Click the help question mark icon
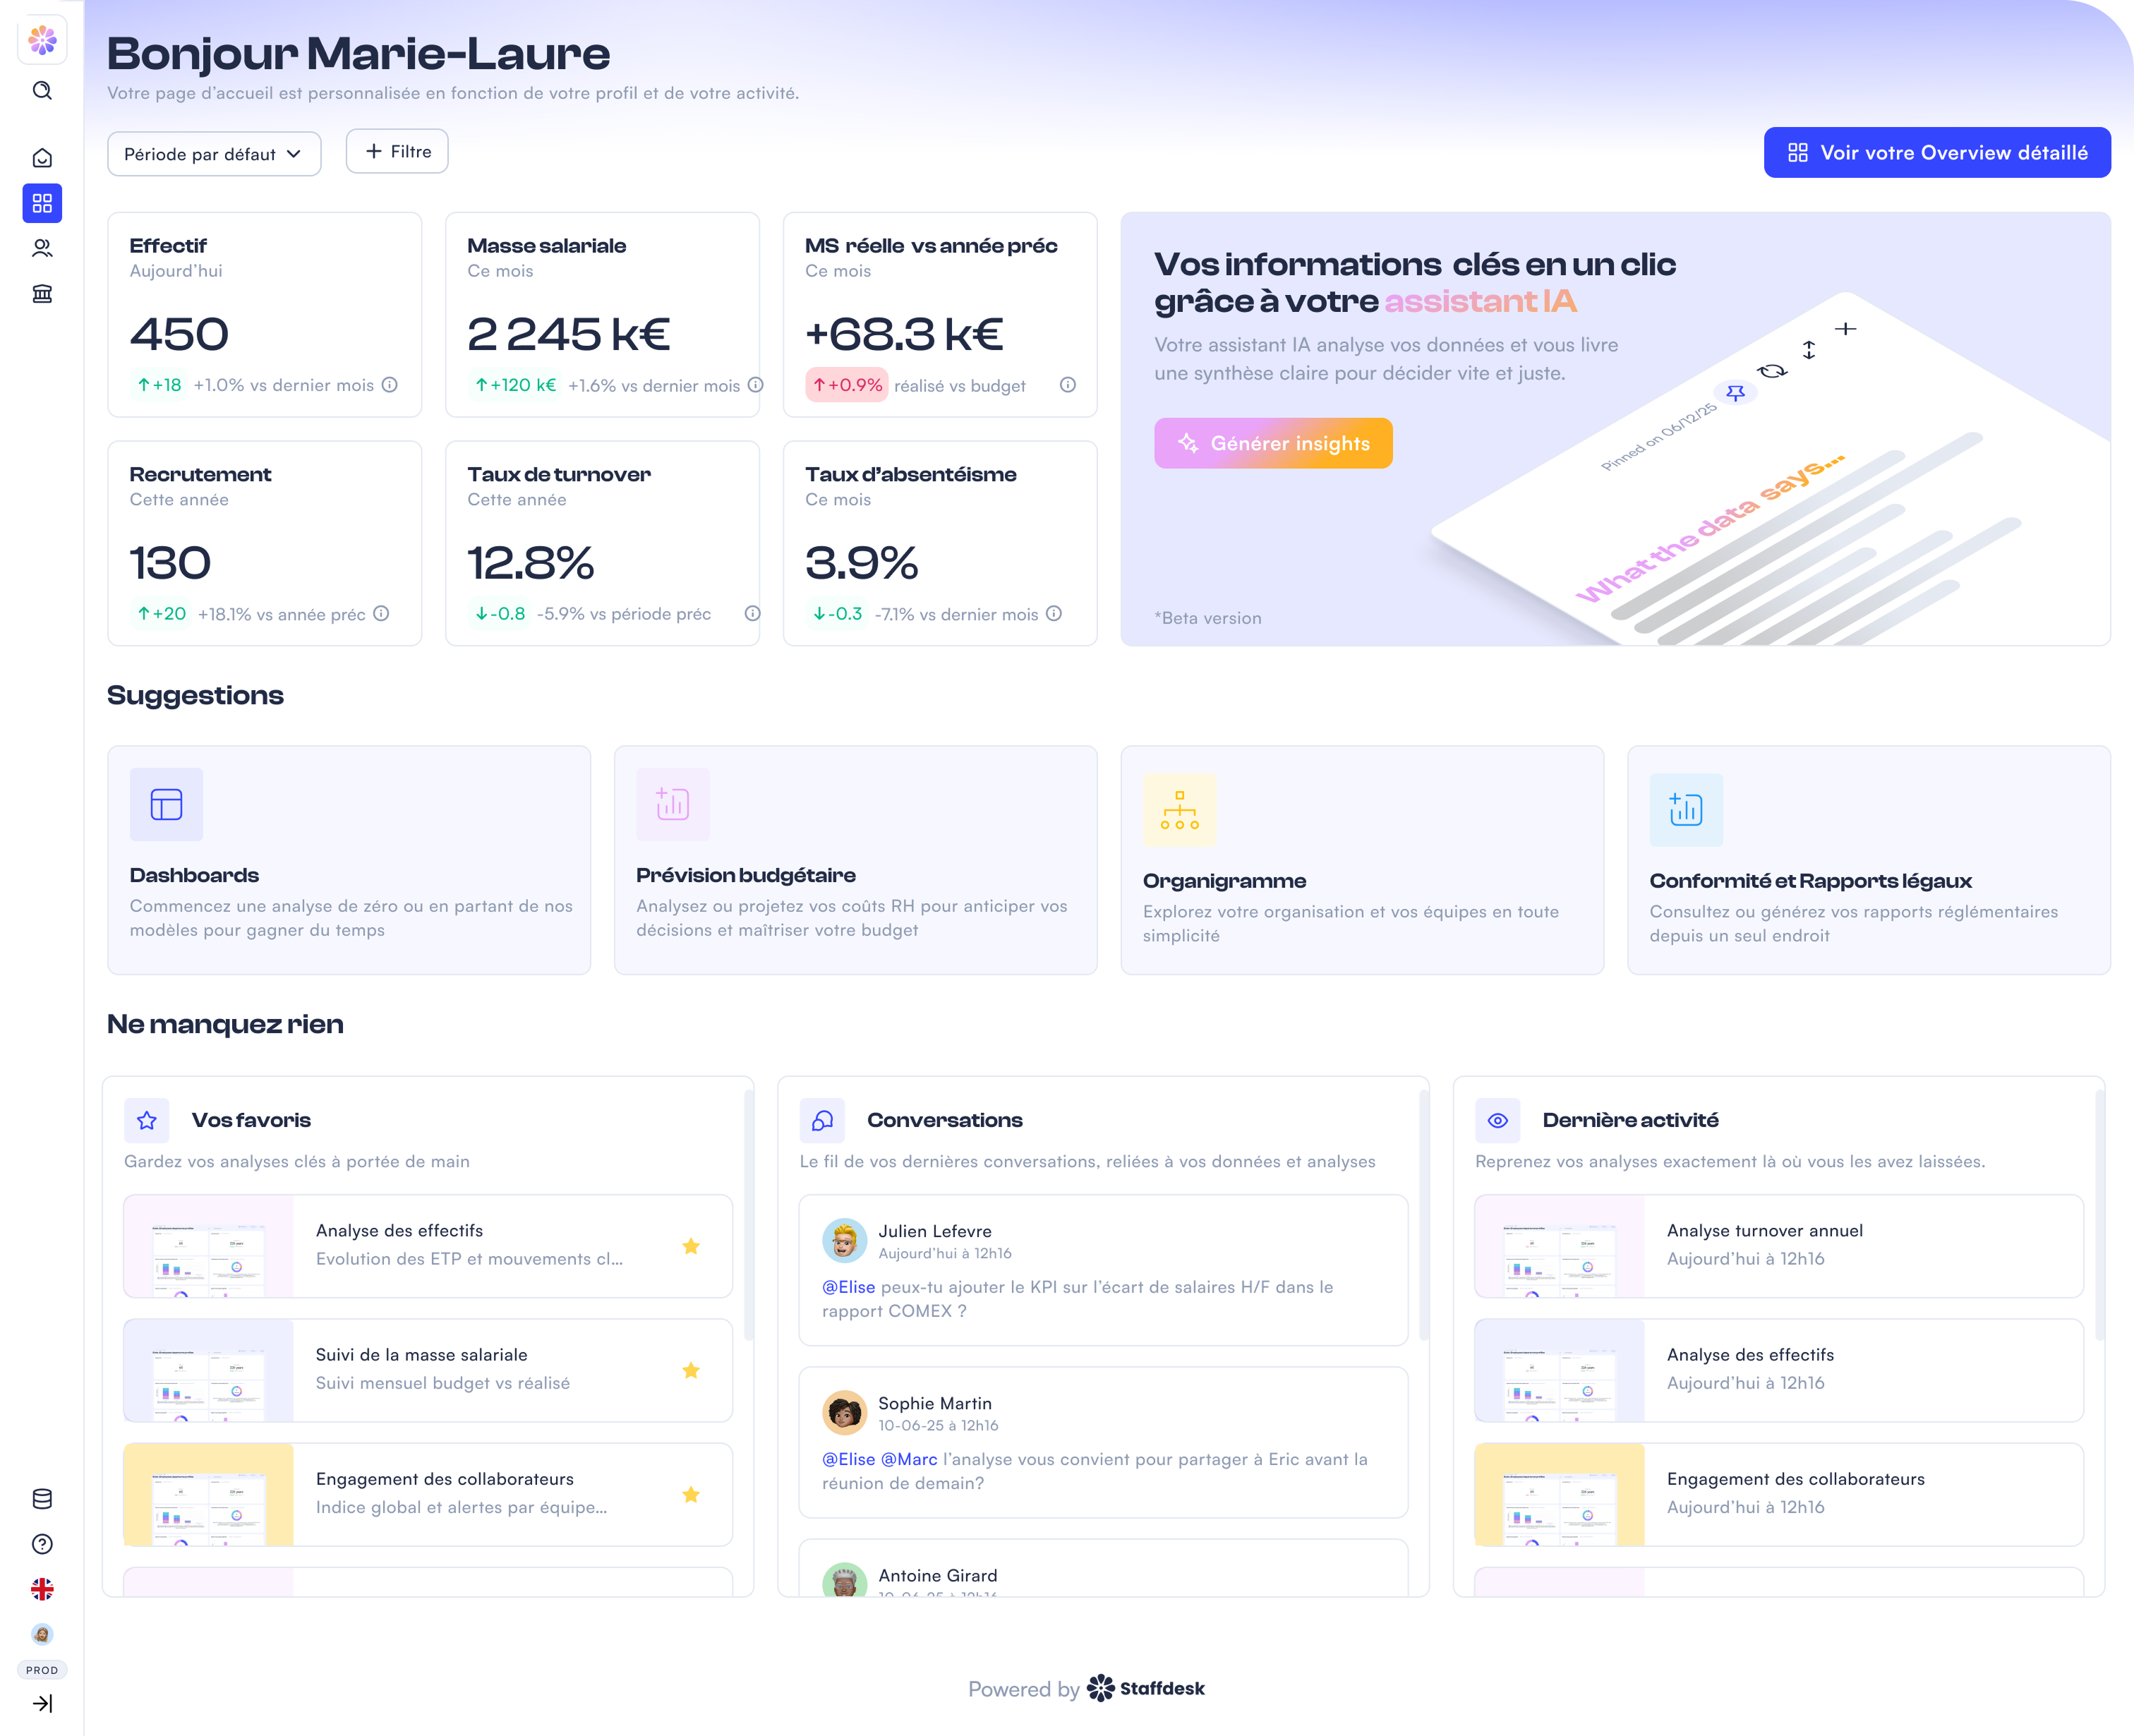 [x=42, y=1544]
